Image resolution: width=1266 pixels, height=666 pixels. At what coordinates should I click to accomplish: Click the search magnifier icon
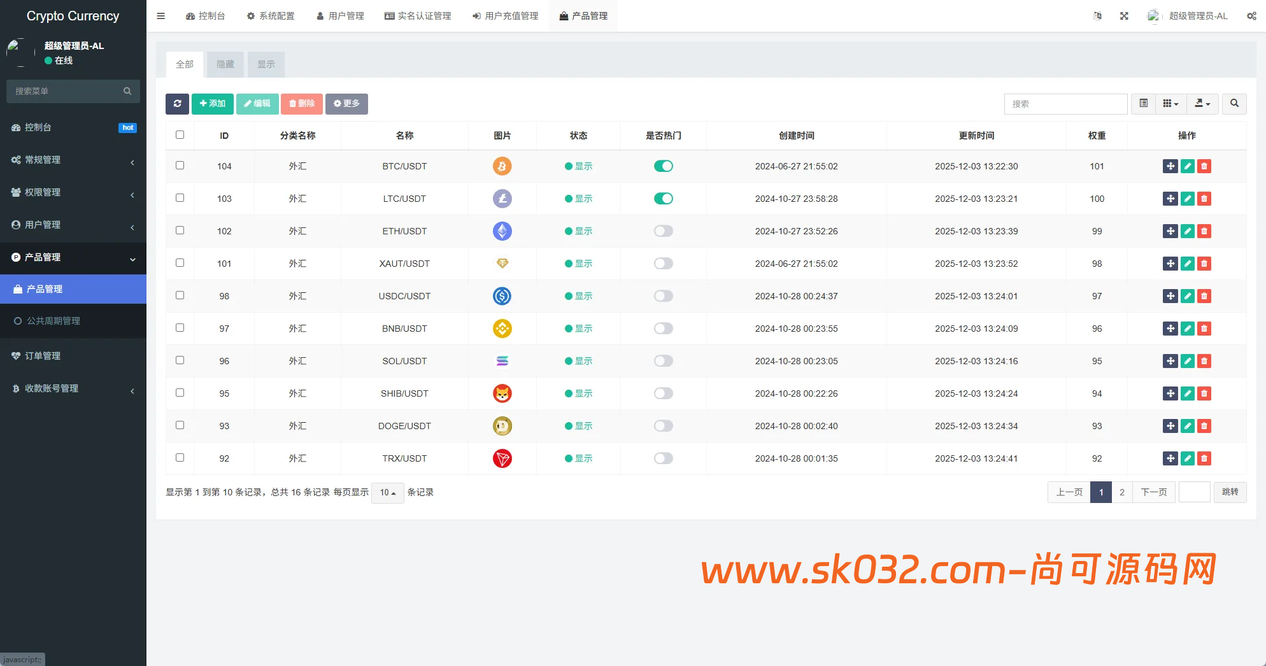pos(1234,104)
